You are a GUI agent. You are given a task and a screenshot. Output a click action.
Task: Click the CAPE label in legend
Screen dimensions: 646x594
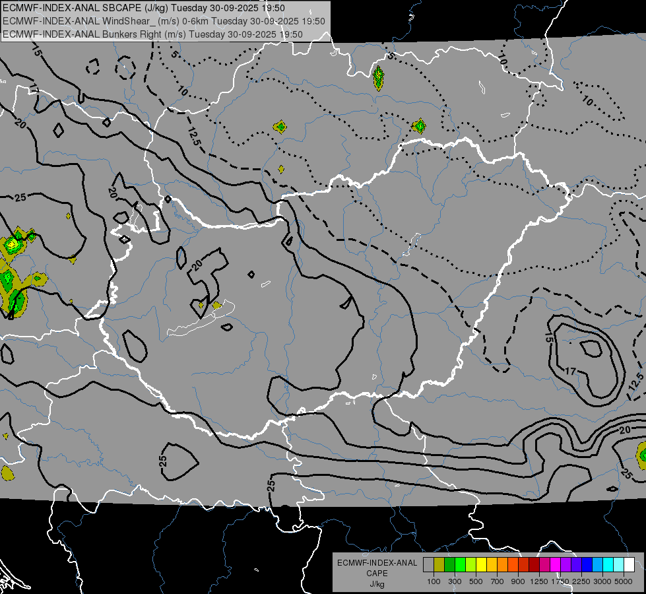point(377,573)
